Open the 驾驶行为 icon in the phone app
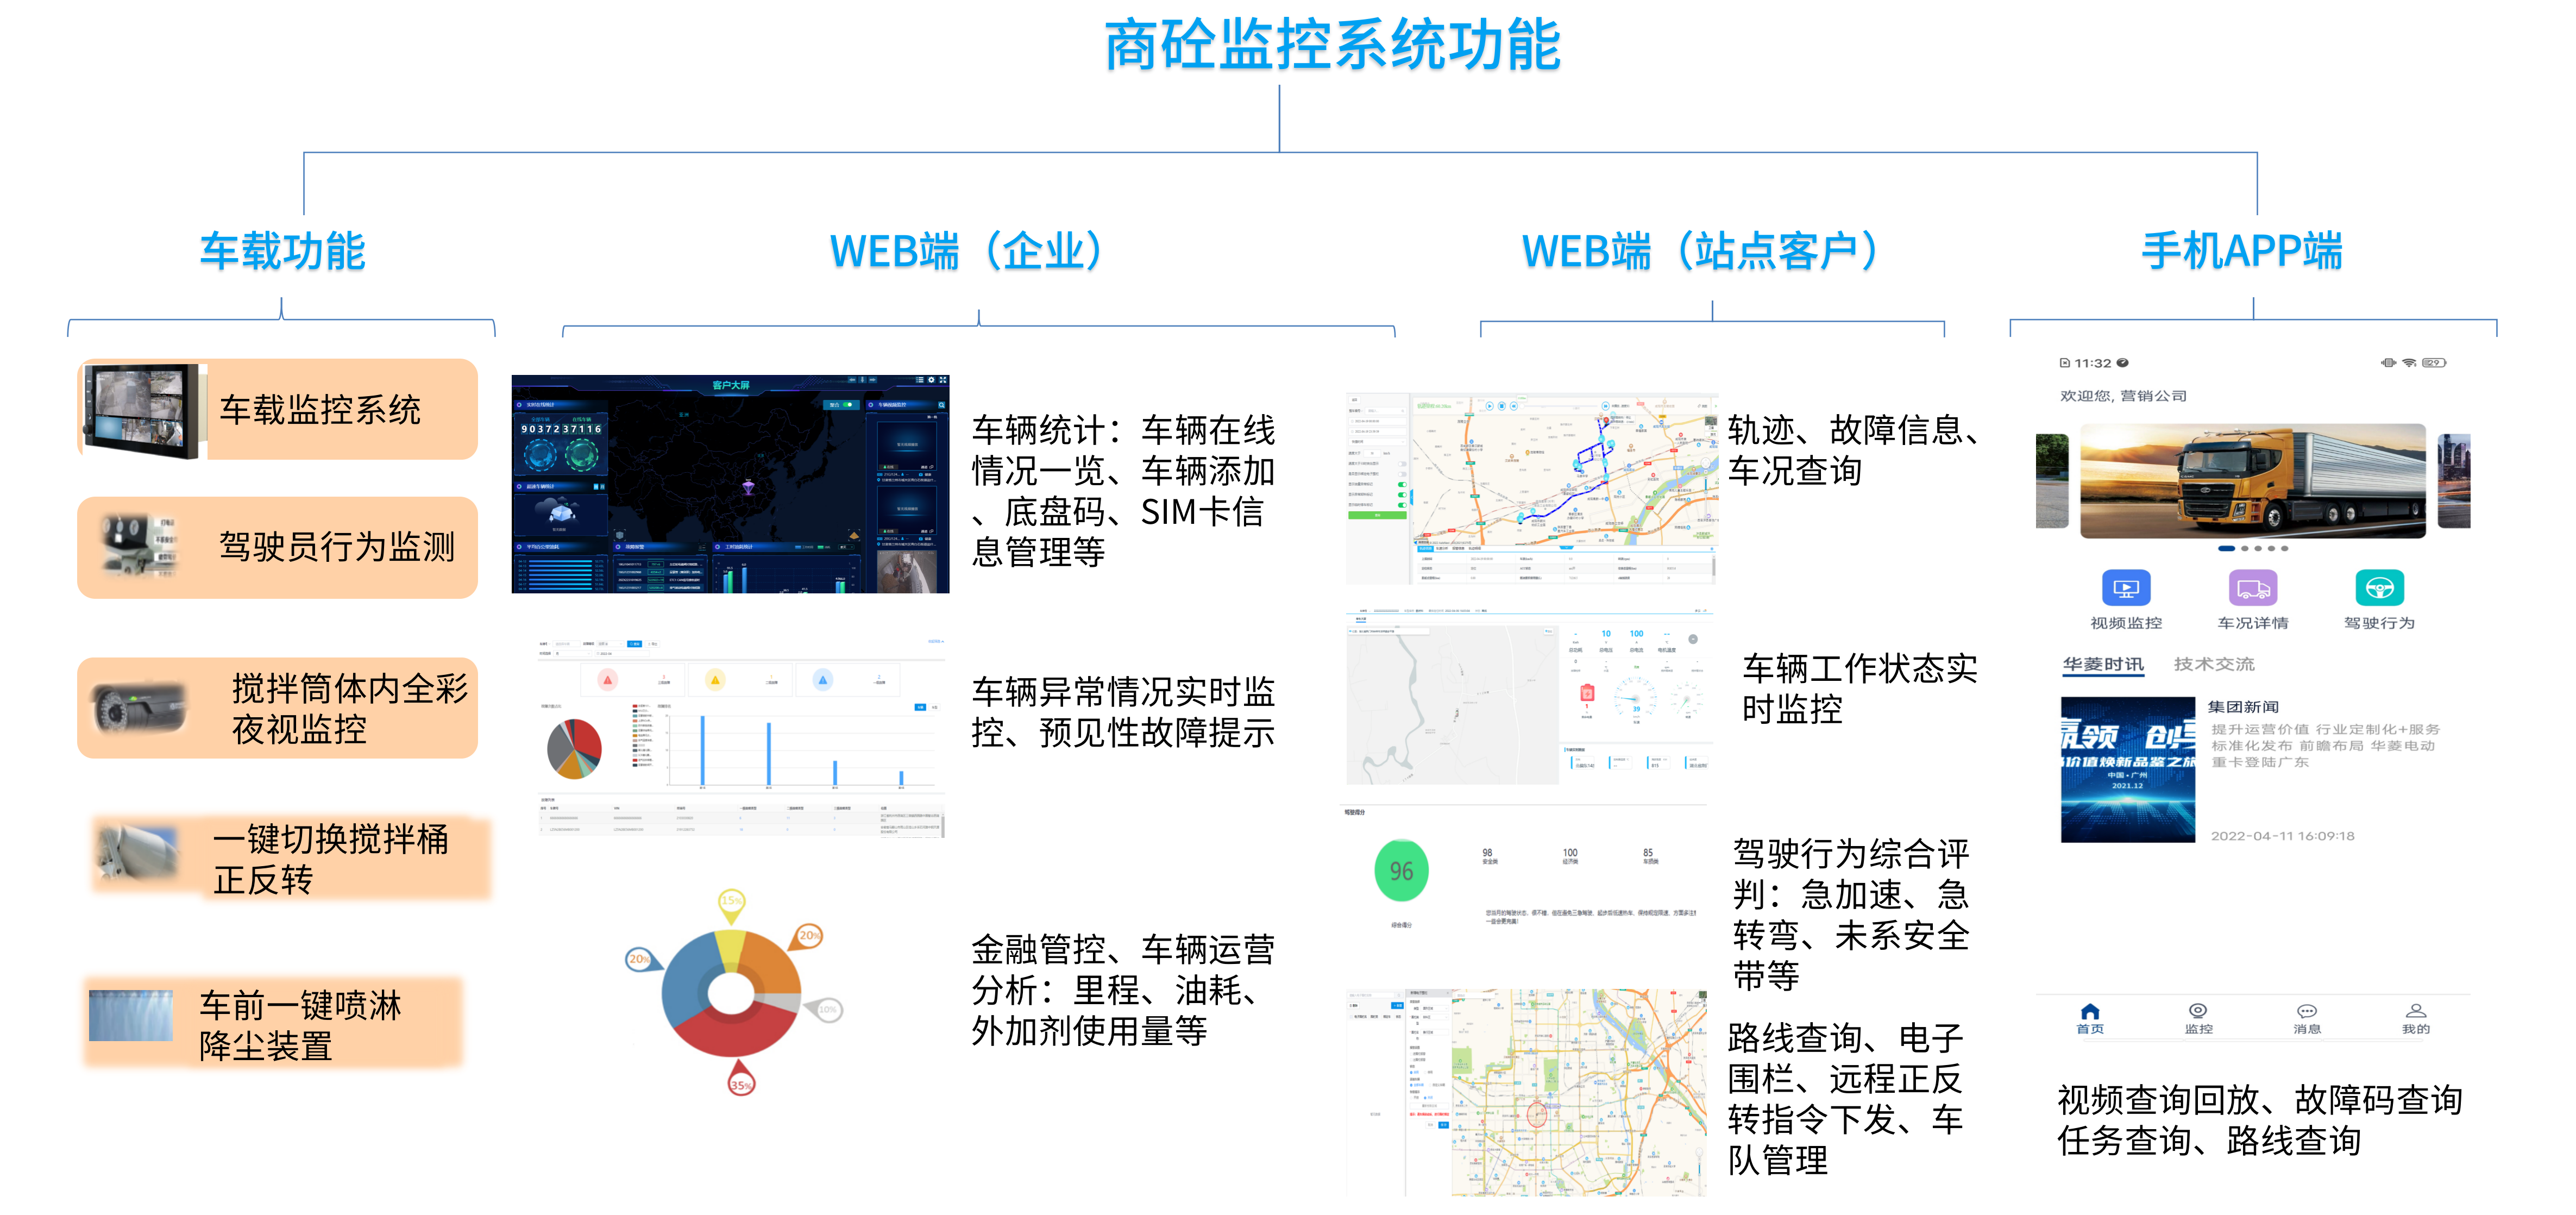This screenshot has width=2576, height=1215. point(2380,588)
